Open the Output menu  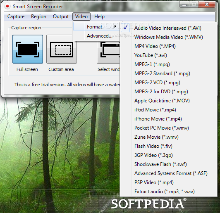(x=61, y=17)
